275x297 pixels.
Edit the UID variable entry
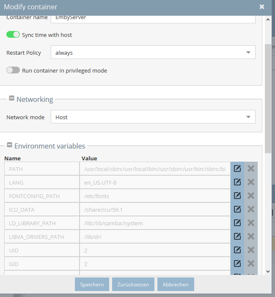pyautogui.click(x=237, y=250)
